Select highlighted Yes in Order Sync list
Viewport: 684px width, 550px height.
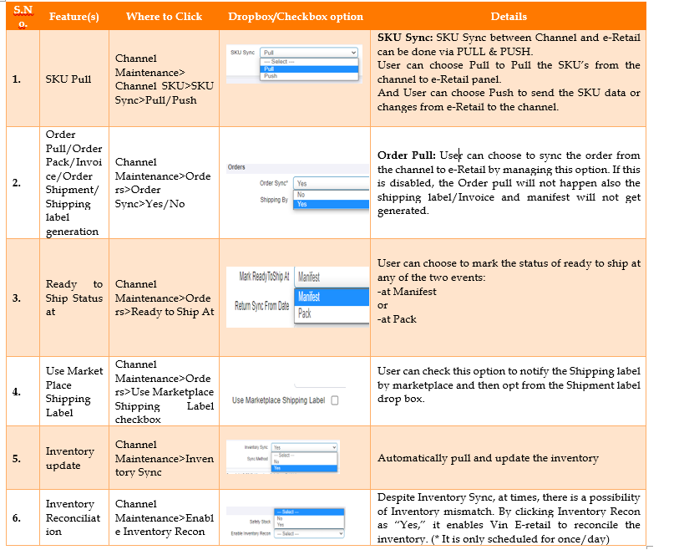[331, 204]
